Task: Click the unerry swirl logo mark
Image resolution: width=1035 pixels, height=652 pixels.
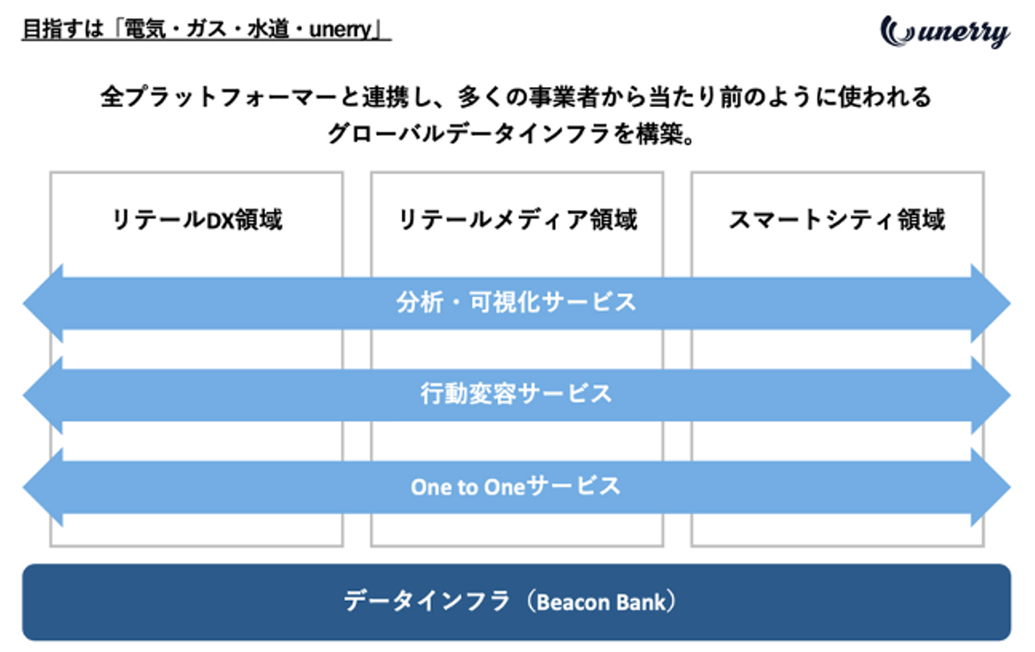Action: point(896,32)
